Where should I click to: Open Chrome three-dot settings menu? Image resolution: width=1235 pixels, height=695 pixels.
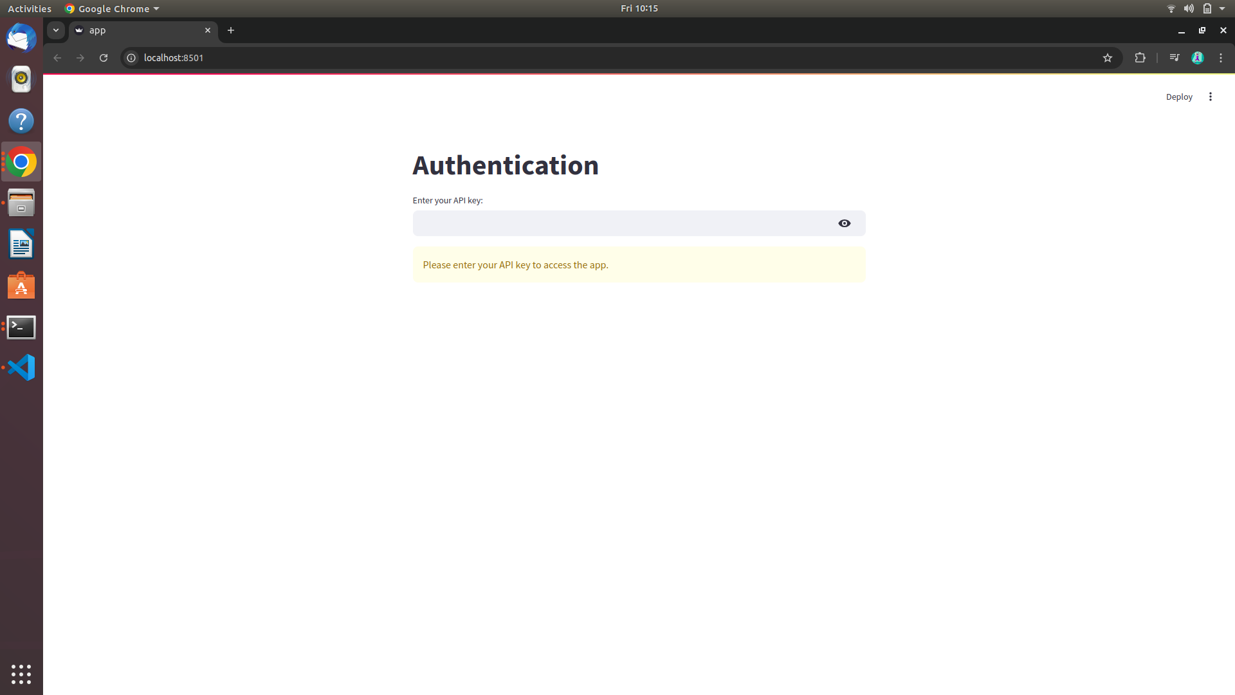tap(1220, 58)
